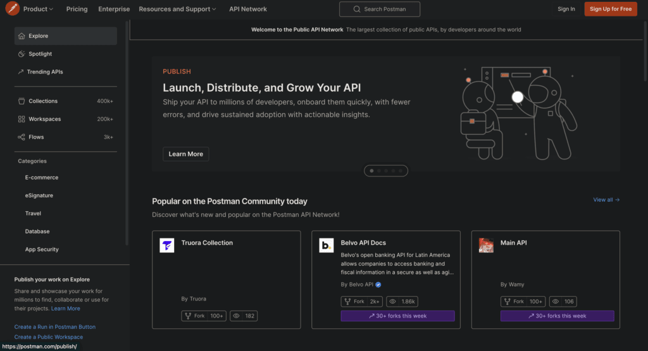Viewport: 648px width, 351px height.
Task: Click Learn More link in publish section
Action: coord(65,309)
